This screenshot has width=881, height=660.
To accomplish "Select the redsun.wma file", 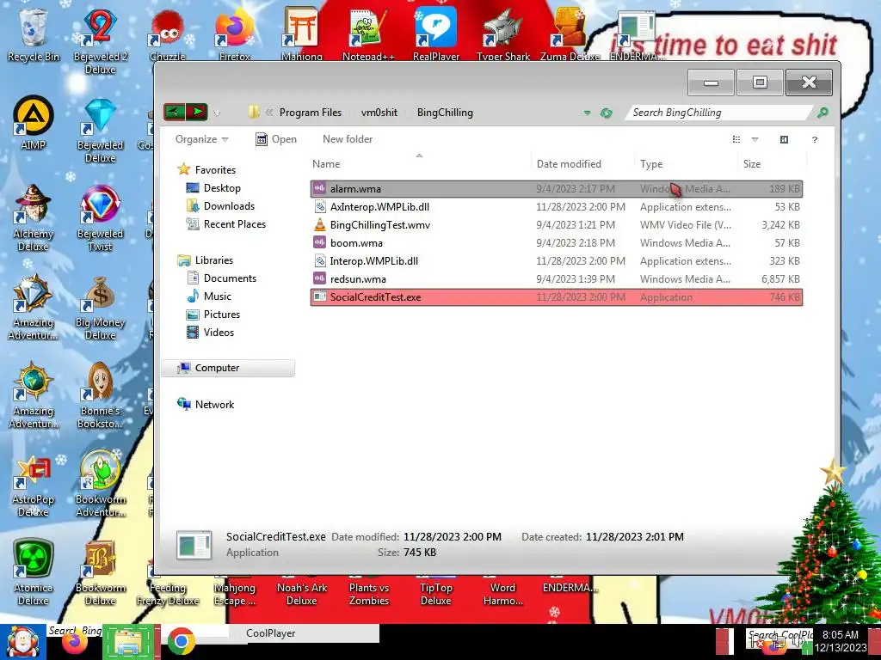I will point(557,279).
